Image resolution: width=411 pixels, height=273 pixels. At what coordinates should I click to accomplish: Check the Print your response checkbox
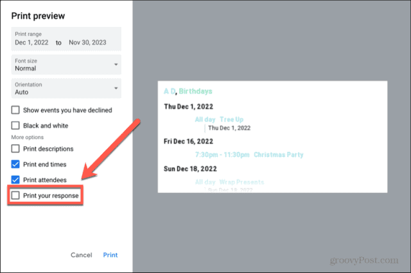point(15,195)
